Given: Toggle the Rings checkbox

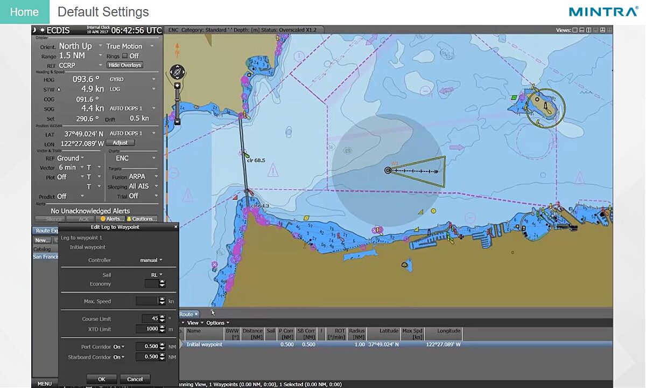Looking at the screenshot, I should (x=125, y=56).
